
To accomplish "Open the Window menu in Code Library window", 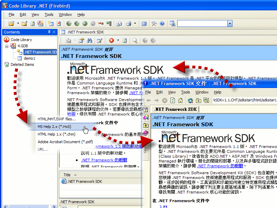I will [65, 14].
